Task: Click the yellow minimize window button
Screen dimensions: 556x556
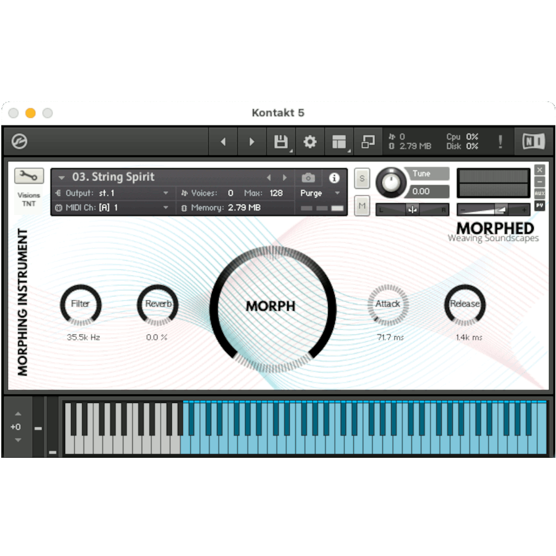Action: click(x=30, y=113)
